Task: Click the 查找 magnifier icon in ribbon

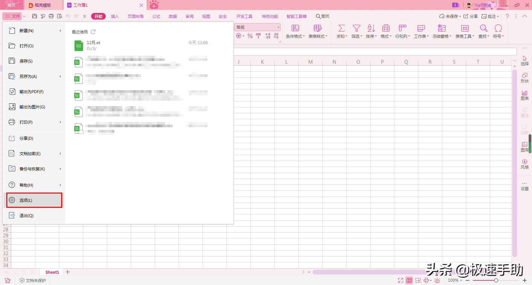Action: (483, 28)
